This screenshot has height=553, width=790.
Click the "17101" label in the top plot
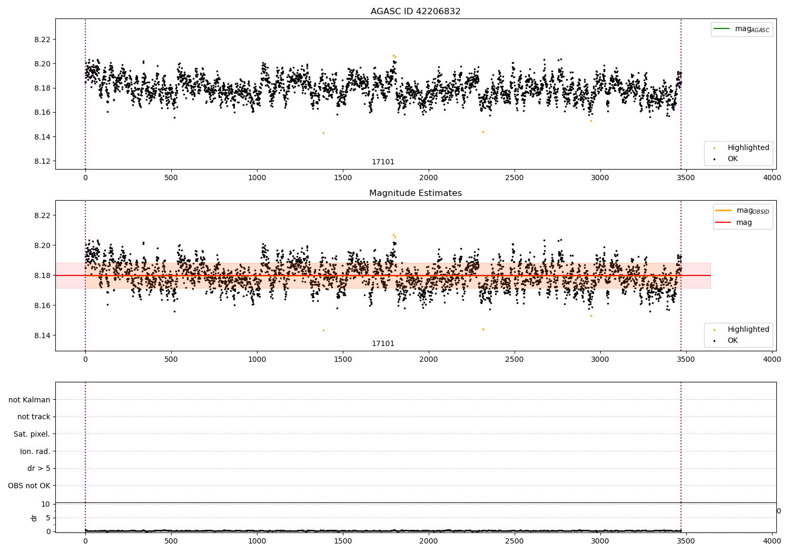coord(383,162)
